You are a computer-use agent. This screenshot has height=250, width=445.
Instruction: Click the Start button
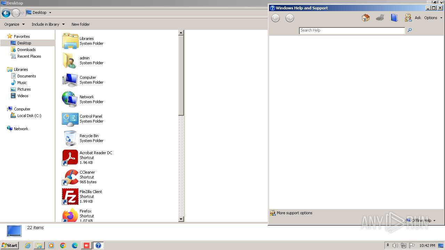tap(9, 245)
